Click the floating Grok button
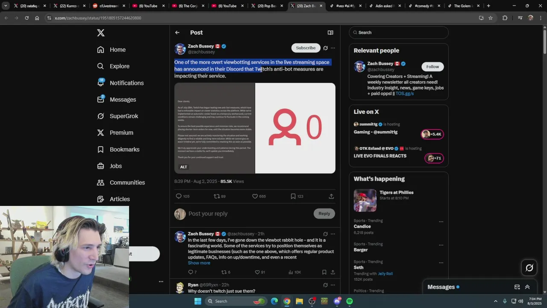This screenshot has width=547, height=308. coord(529,268)
